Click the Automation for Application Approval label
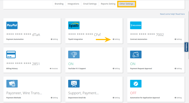Screen dimensions: 189x103 [x=145, y=98]
